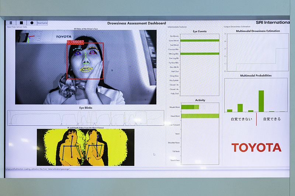Click the "Touch Face" activity label
The width and height of the screenshot is (295, 196).
[175, 160]
